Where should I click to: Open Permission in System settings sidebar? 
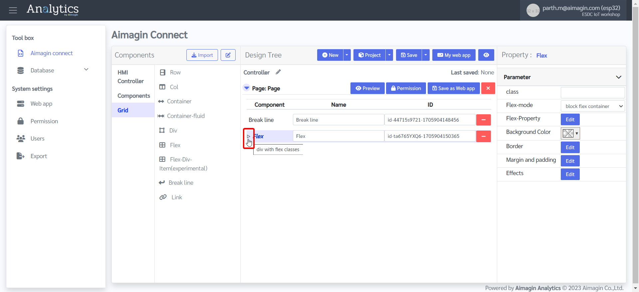44,121
